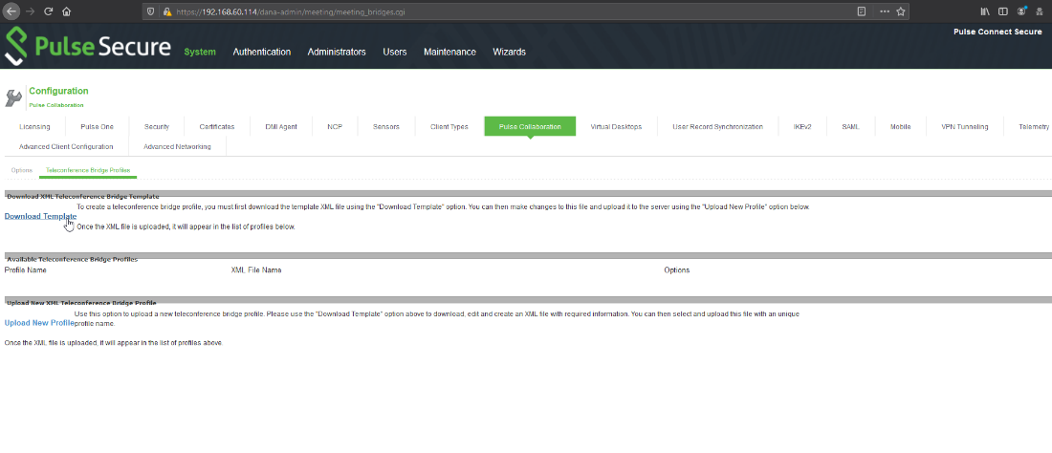The width and height of the screenshot is (1052, 453).
Task: Bookmark this page with the star icon
Action: 901,11
